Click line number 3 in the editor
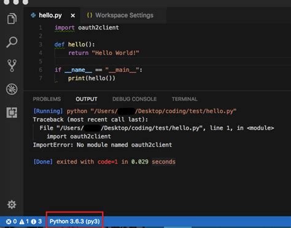Image resolution: width=291 pixels, height=228 pixels. click(41, 44)
